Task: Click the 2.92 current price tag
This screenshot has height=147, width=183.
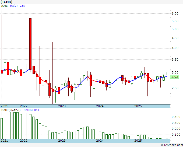Action: click(x=175, y=77)
